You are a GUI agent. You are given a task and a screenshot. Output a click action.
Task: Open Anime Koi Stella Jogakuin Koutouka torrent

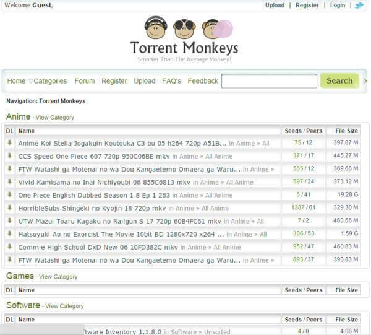[x=122, y=143]
